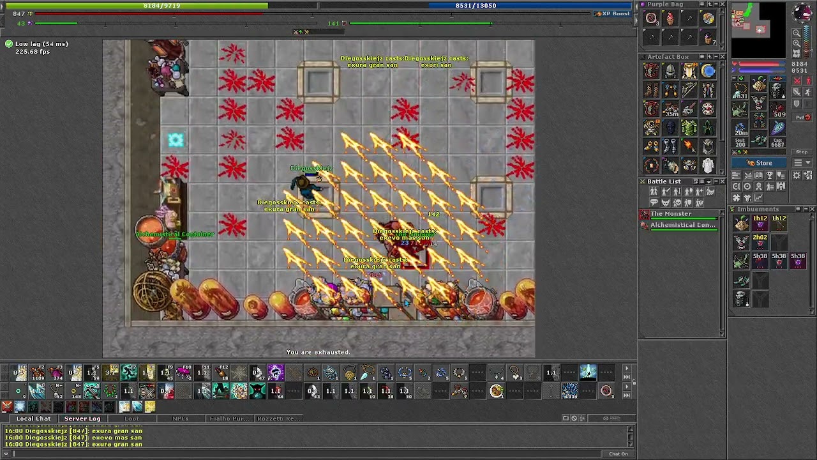Image resolution: width=817 pixels, height=460 pixels.
Task: Toggle hide players filter in Battle List
Action: [654, 191]
